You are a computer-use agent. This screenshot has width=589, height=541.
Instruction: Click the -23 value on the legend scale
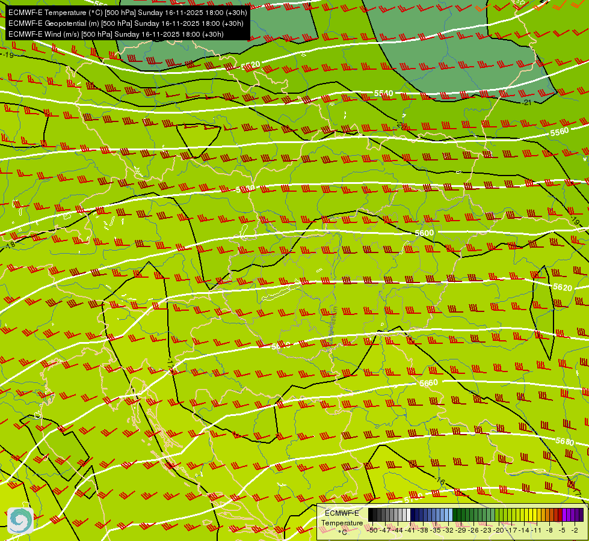pyautogui.click(x=486, y=530)
